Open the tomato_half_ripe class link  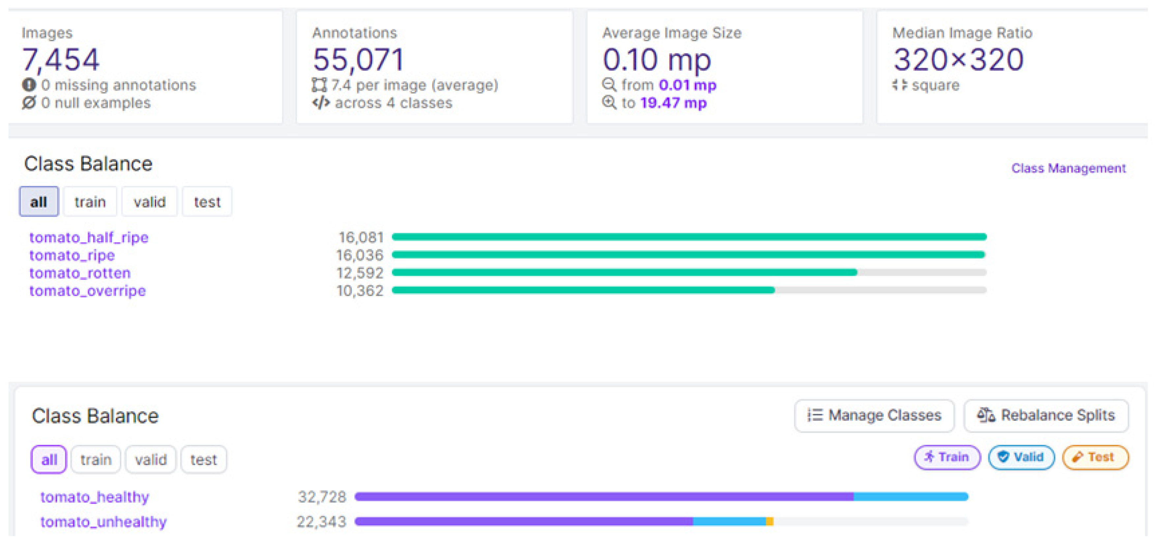point(89,237)
